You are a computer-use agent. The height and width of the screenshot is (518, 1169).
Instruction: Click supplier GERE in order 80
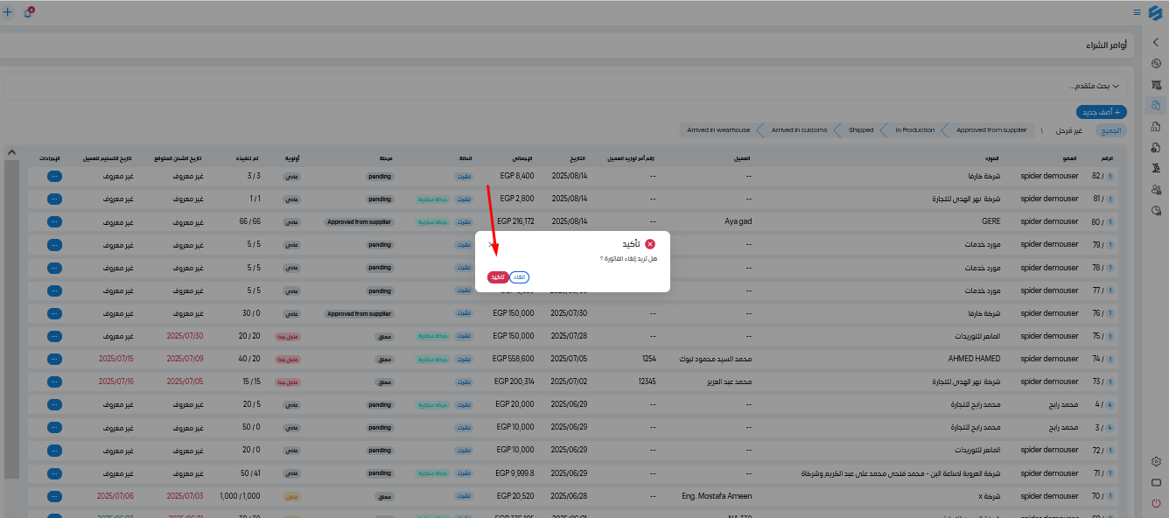(991, 221)
